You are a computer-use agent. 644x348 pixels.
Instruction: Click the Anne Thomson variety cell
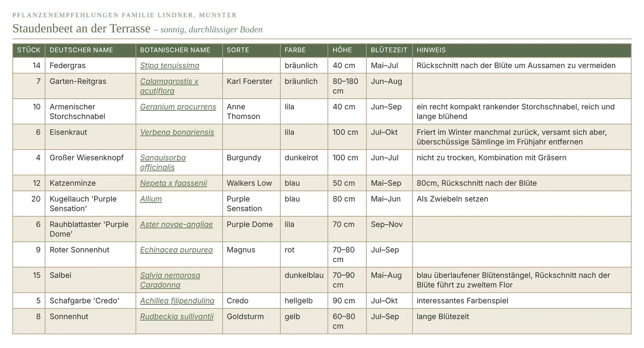coord(252,112)
